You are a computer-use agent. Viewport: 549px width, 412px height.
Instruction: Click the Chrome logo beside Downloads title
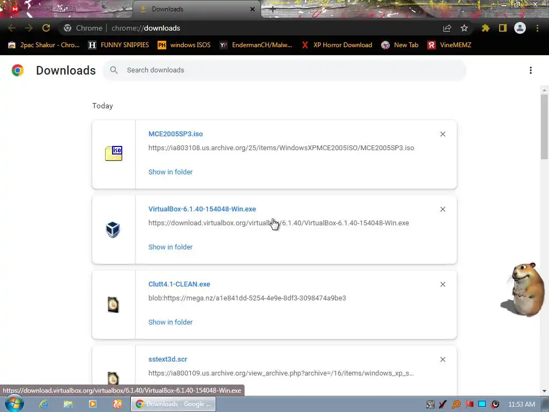pos(18,70)
